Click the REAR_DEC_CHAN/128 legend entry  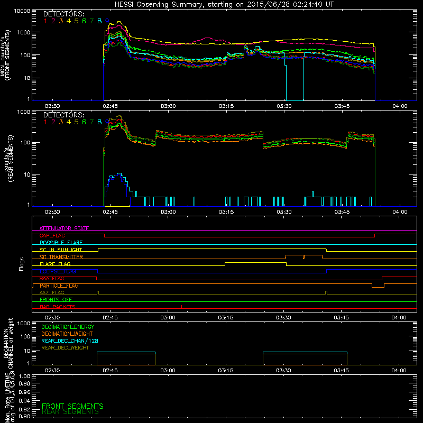click(x=70, y=341)
